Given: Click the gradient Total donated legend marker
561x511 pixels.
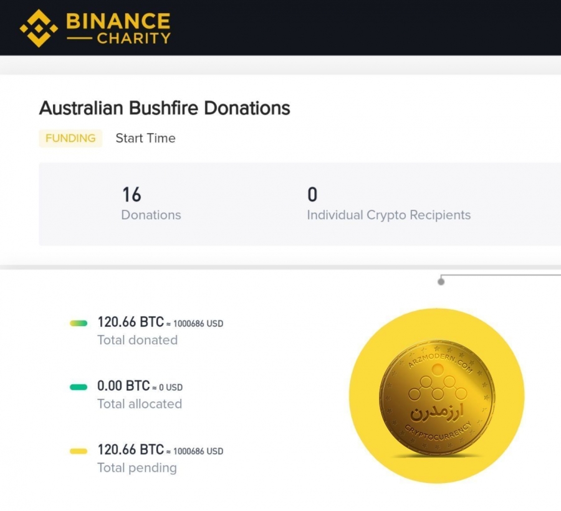Looking at the screenshot, I should click(x=79, y=324).
